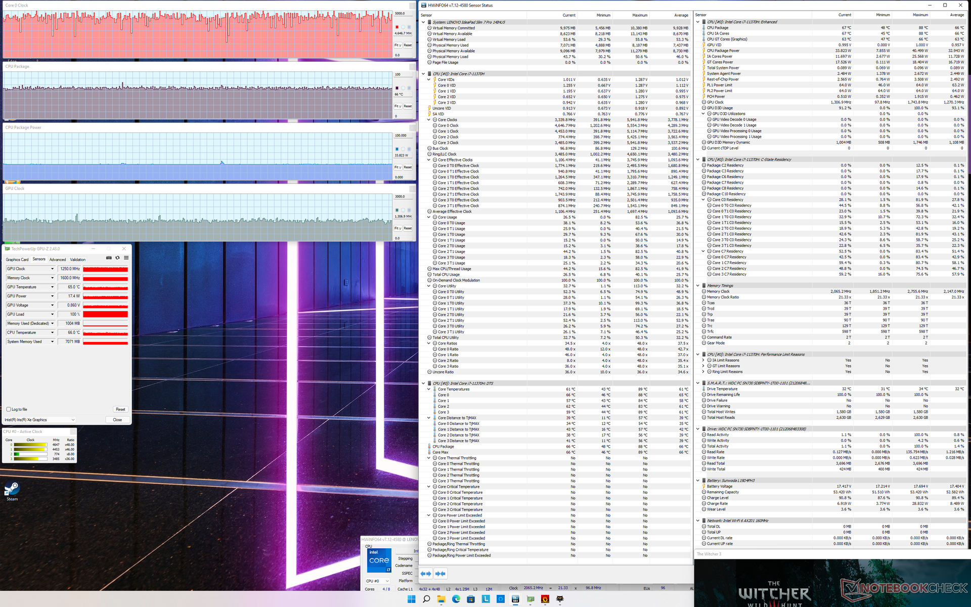Switch to the Graphics Card tab

17,259
